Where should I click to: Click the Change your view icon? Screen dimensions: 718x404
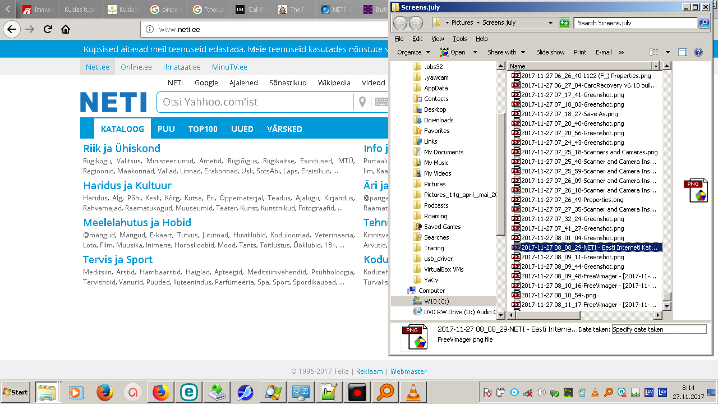[654, 52]
